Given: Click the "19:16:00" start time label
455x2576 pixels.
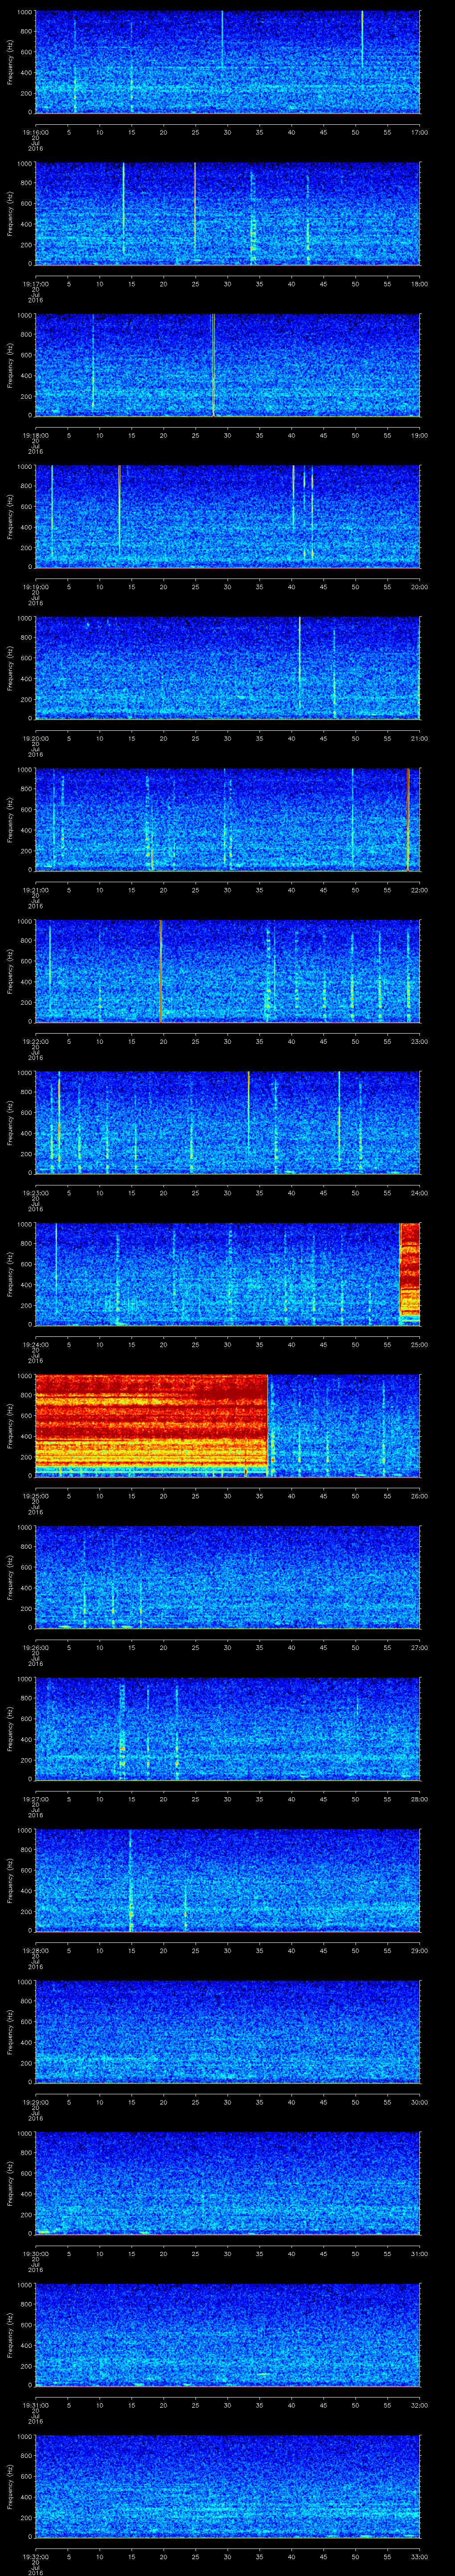Looking at the screenshot, I should pos(35,132).
